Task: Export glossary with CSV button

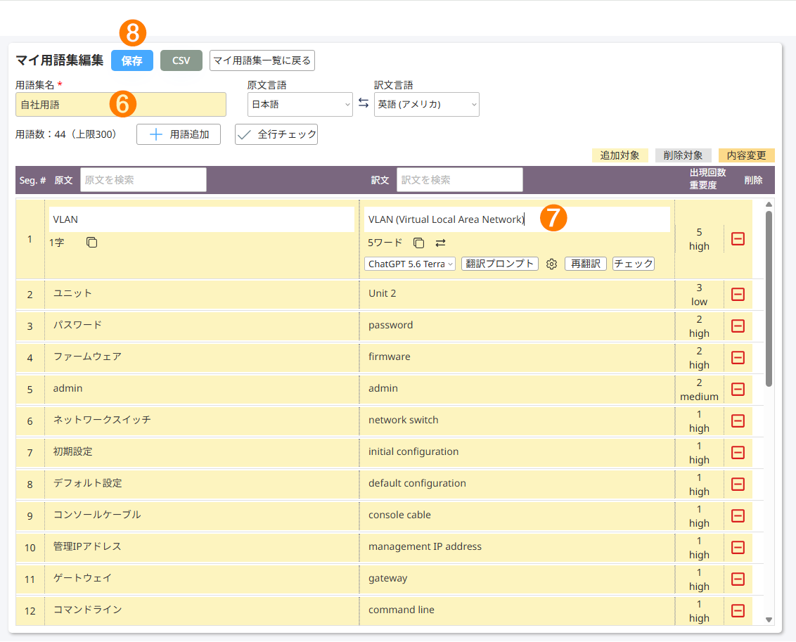Action: click(x=181, y=61)
